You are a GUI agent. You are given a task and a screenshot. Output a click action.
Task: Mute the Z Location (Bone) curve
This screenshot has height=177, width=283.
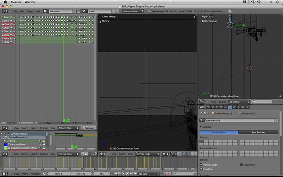(x=41, y=144)
